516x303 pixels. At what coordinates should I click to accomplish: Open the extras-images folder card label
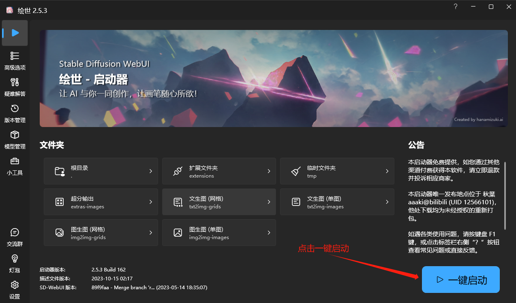click(88, 207)
